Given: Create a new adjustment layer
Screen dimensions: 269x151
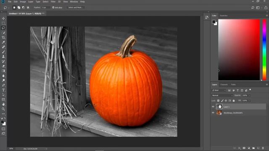Looking at the screenshot, I should click(249, 148).
